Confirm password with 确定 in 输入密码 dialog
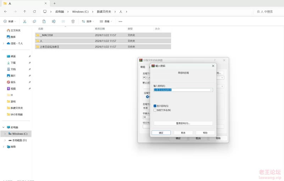This screenshot has width=284, height=181. 161,133
